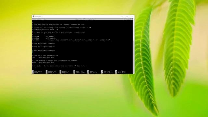Click the line 'Defaults mail_badpass'
This screenshot has height=117, width=208.
pos(44,38)
